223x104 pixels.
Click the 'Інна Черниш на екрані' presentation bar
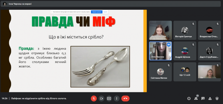click(111, 4)
